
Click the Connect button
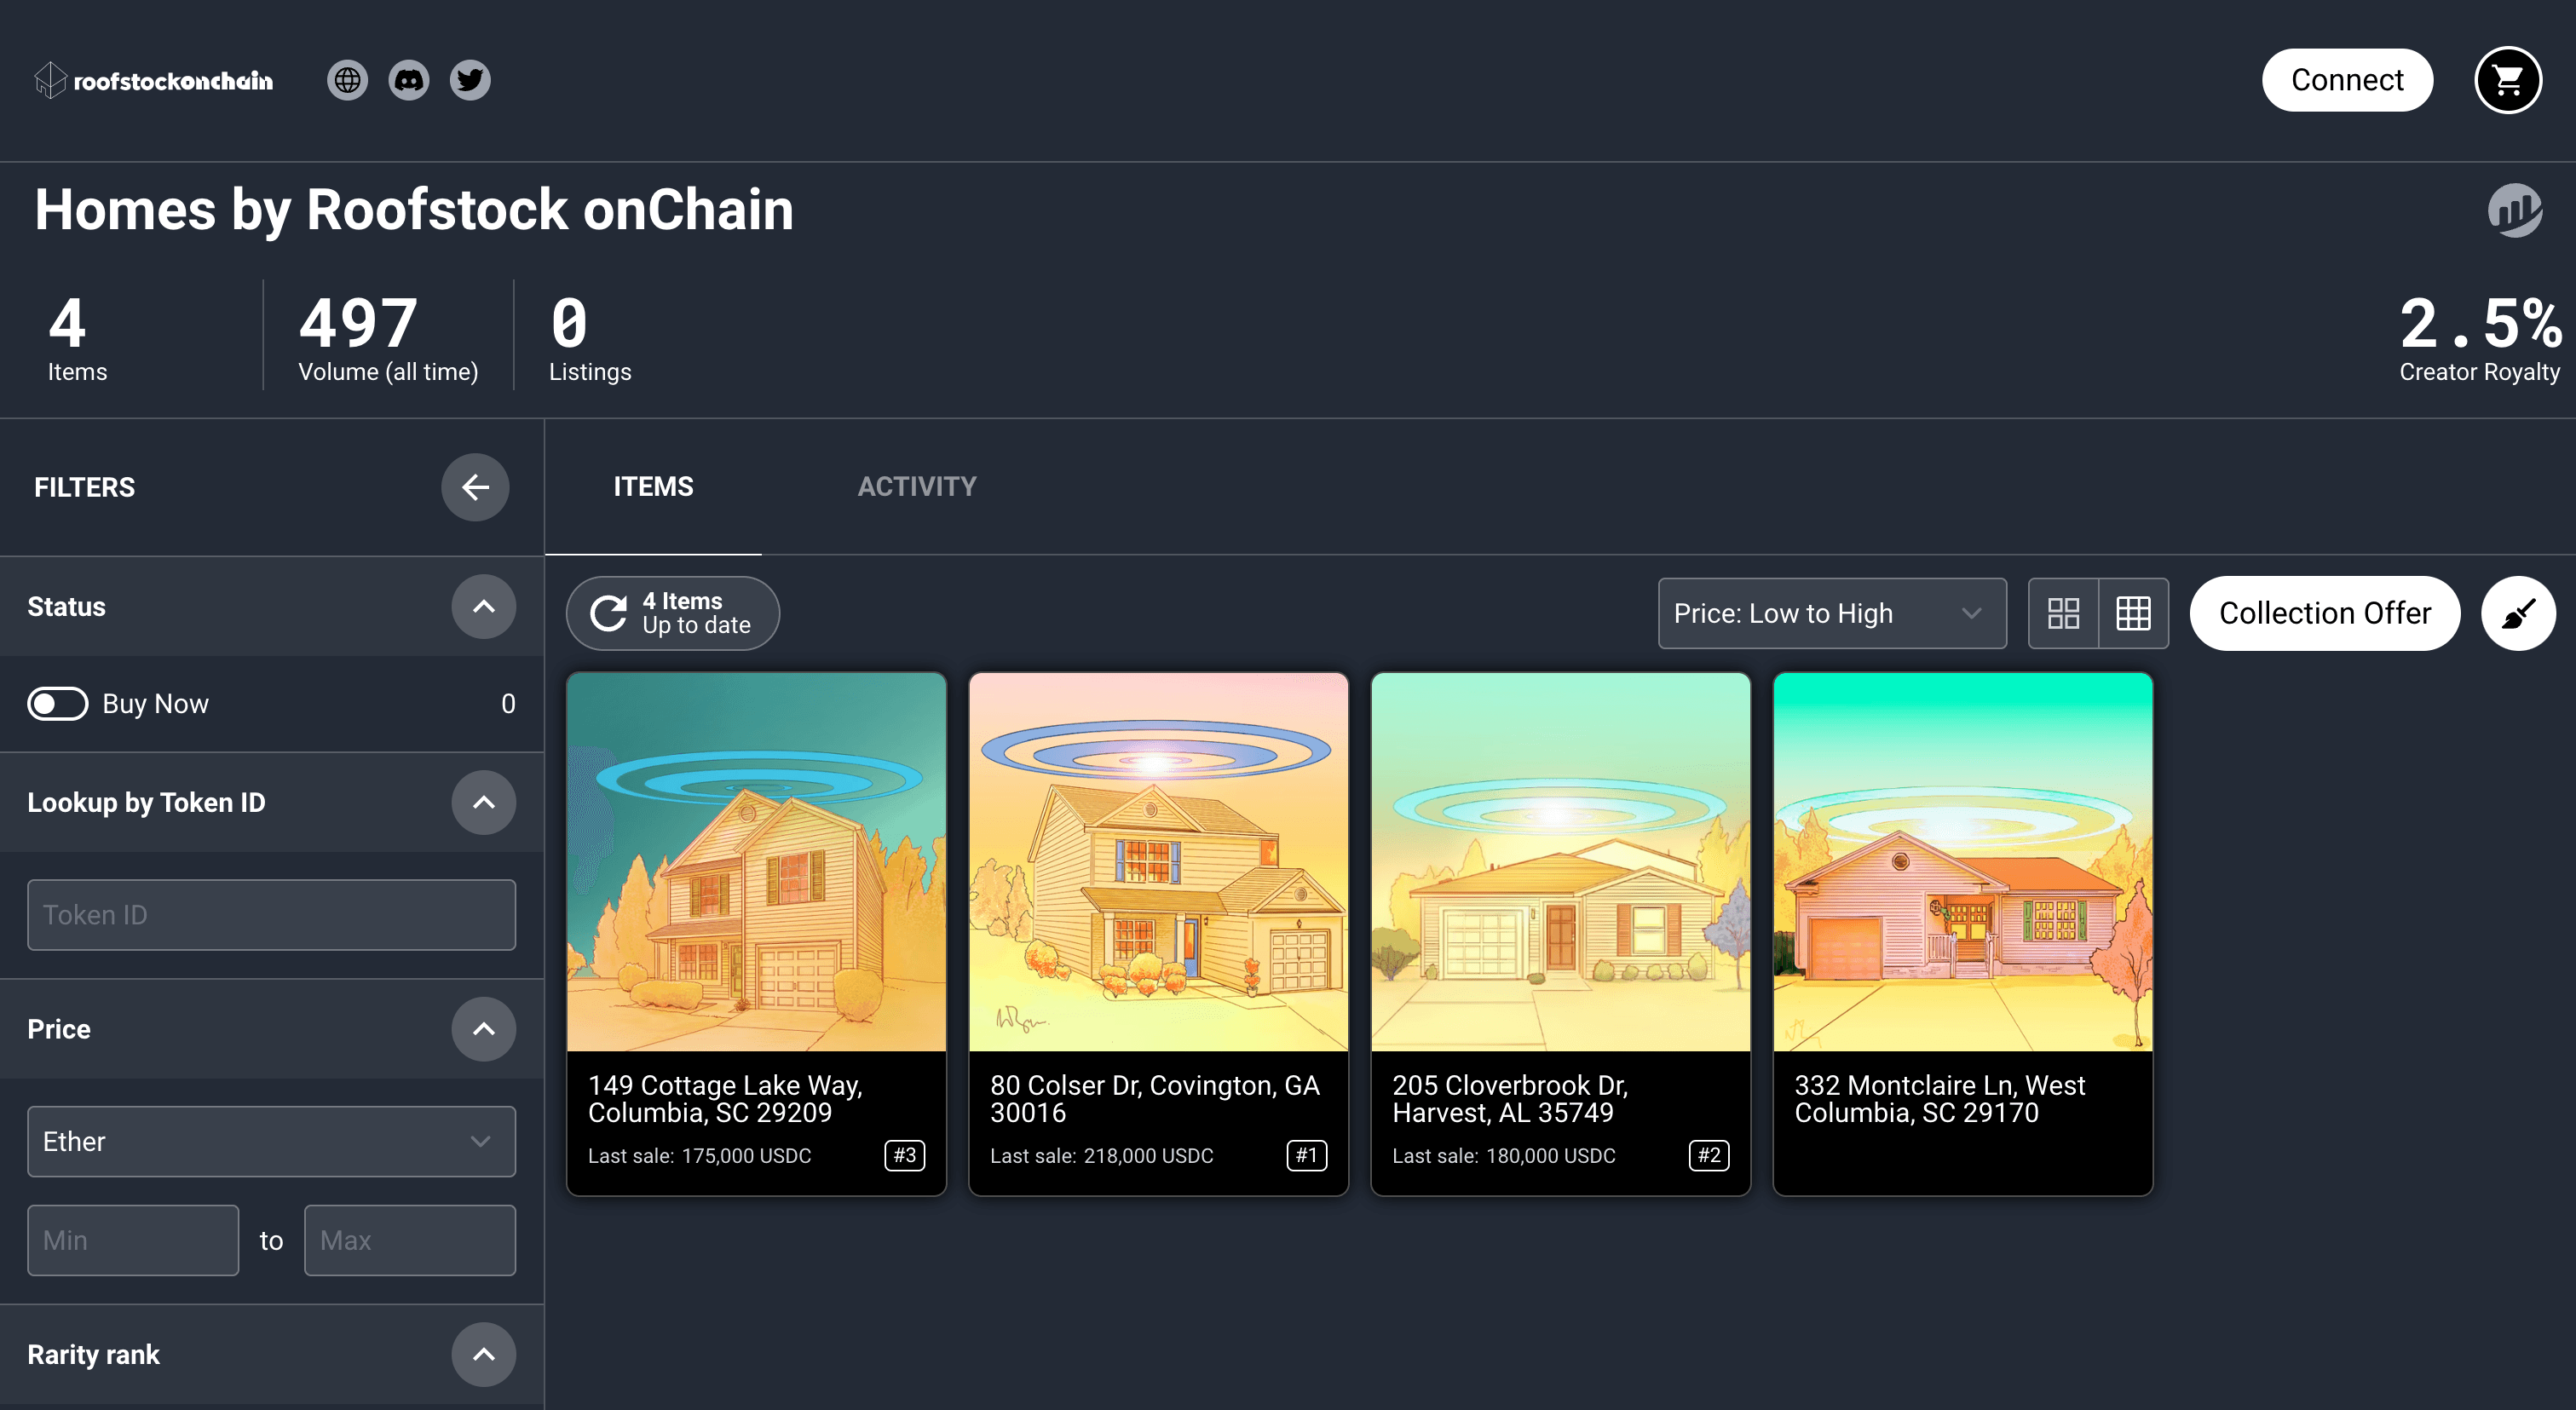(2346, 80)
